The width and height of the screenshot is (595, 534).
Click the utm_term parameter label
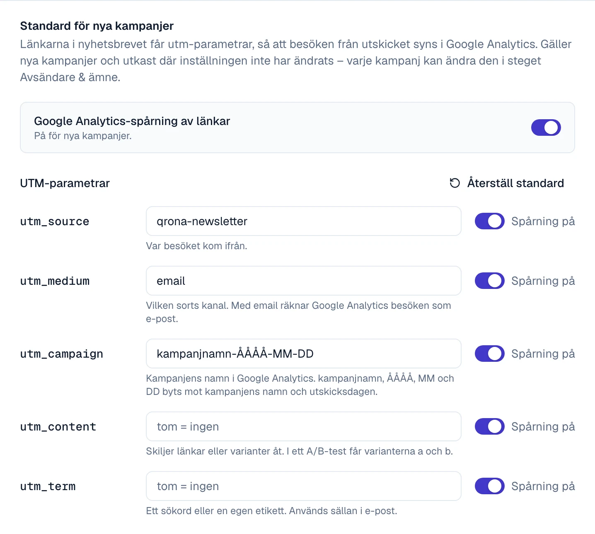pyautogui.click(x=48, y=486)
